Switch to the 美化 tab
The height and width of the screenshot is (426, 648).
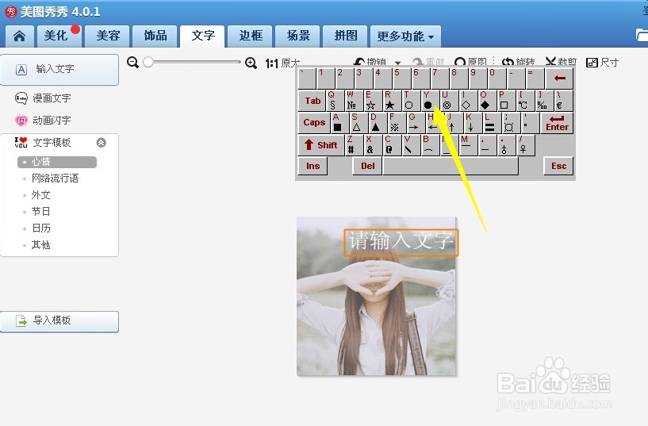click(x=58, y=36)
